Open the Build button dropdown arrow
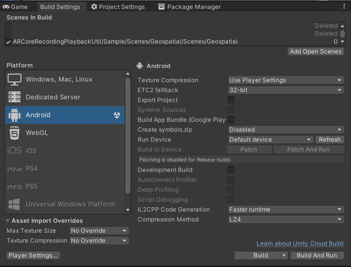351x267 pixels. click(284, 255)
